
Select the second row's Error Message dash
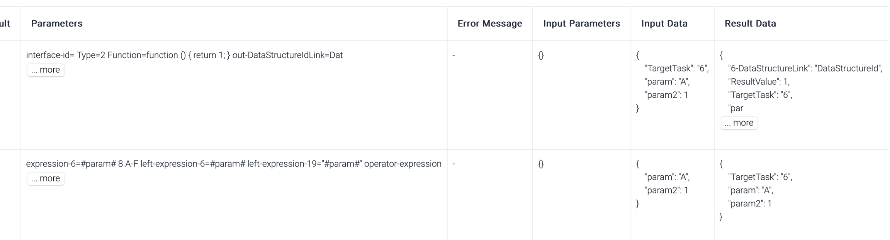click(x=453, y=164)
